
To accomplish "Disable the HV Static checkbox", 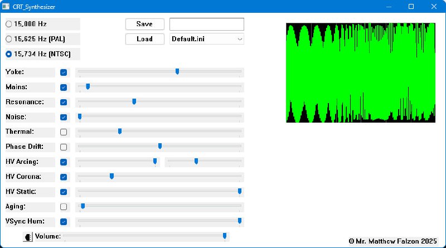I will pyautogui.click(x=64, y=192).
